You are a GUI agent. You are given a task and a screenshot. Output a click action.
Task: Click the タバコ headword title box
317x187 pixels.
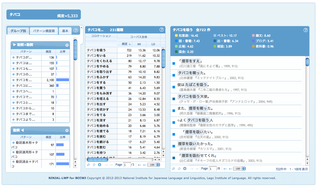click(x=44, y=15)
